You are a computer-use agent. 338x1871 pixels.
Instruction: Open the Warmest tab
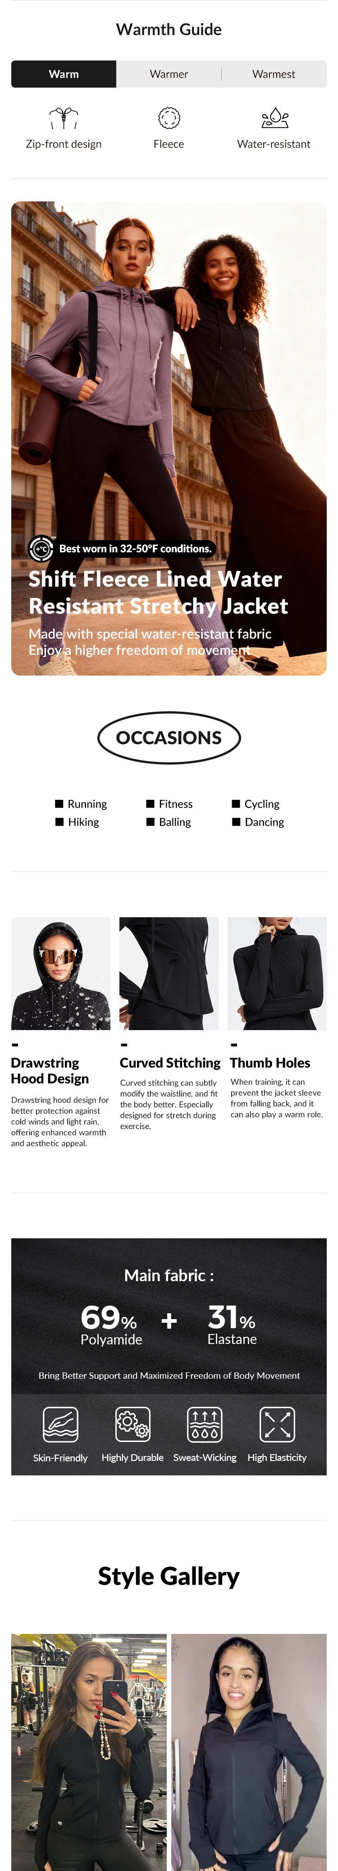click(x=274, y=74)
